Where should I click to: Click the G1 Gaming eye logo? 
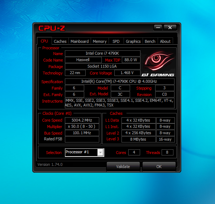[x=158, y=63]
